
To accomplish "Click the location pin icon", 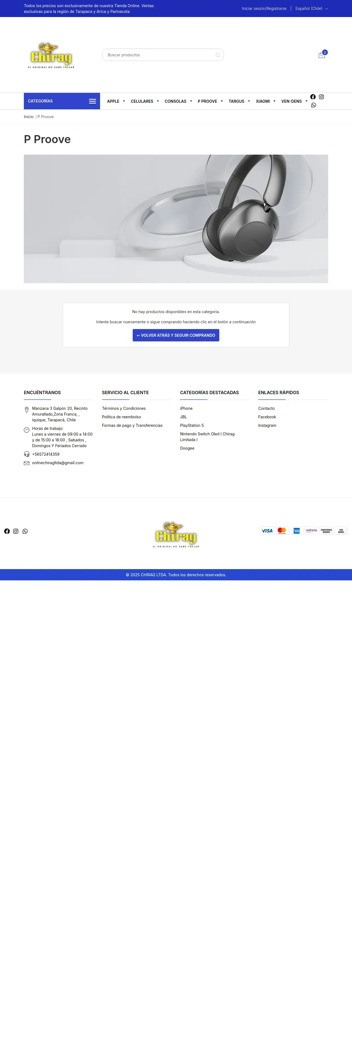I will [x=27, y=410].
